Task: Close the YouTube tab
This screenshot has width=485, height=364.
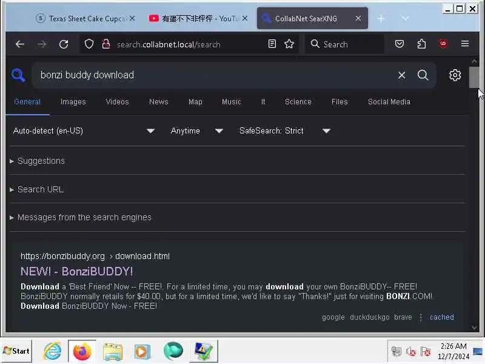Action: pos(245,19)
